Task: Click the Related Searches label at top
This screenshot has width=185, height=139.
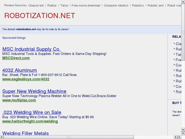Action: pos(16,5)
